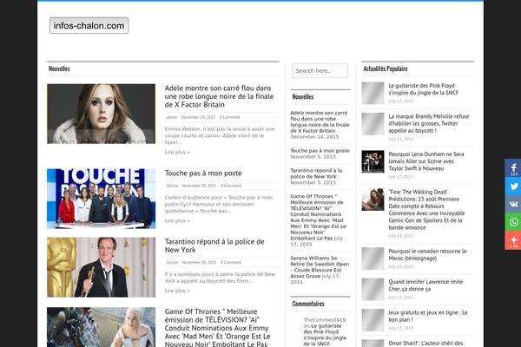Viewport: 521px width, 347px height.
Task: Click date 'December 14, 2015' in middle widget
Action: (314, 137)
